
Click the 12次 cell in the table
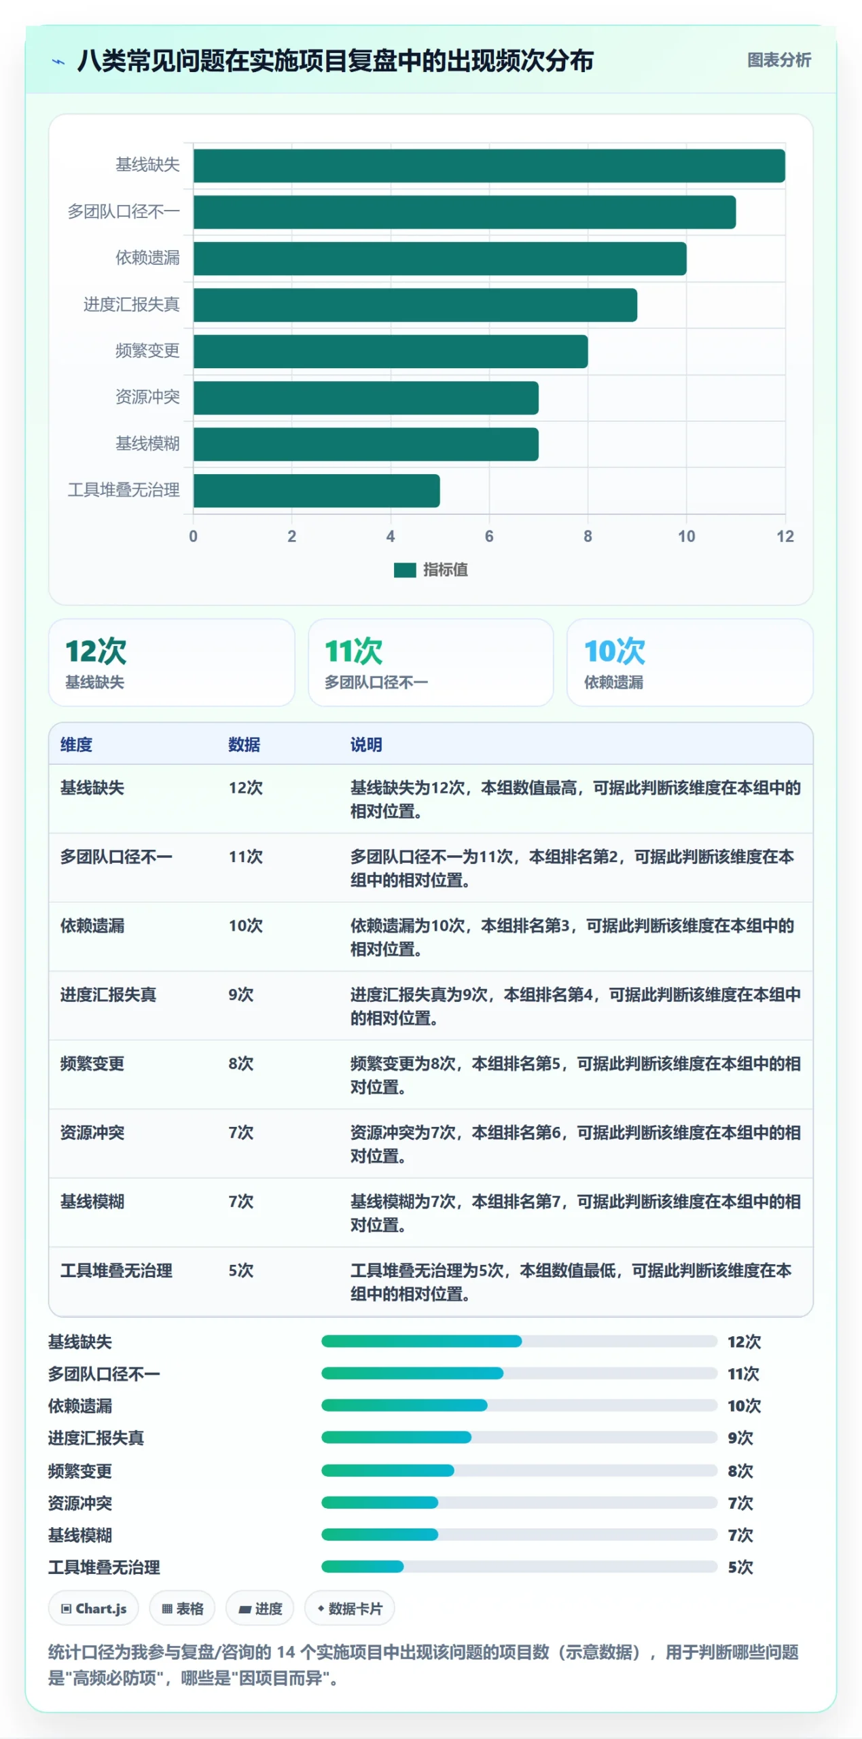pyautogui.click(x=245, y=787)
